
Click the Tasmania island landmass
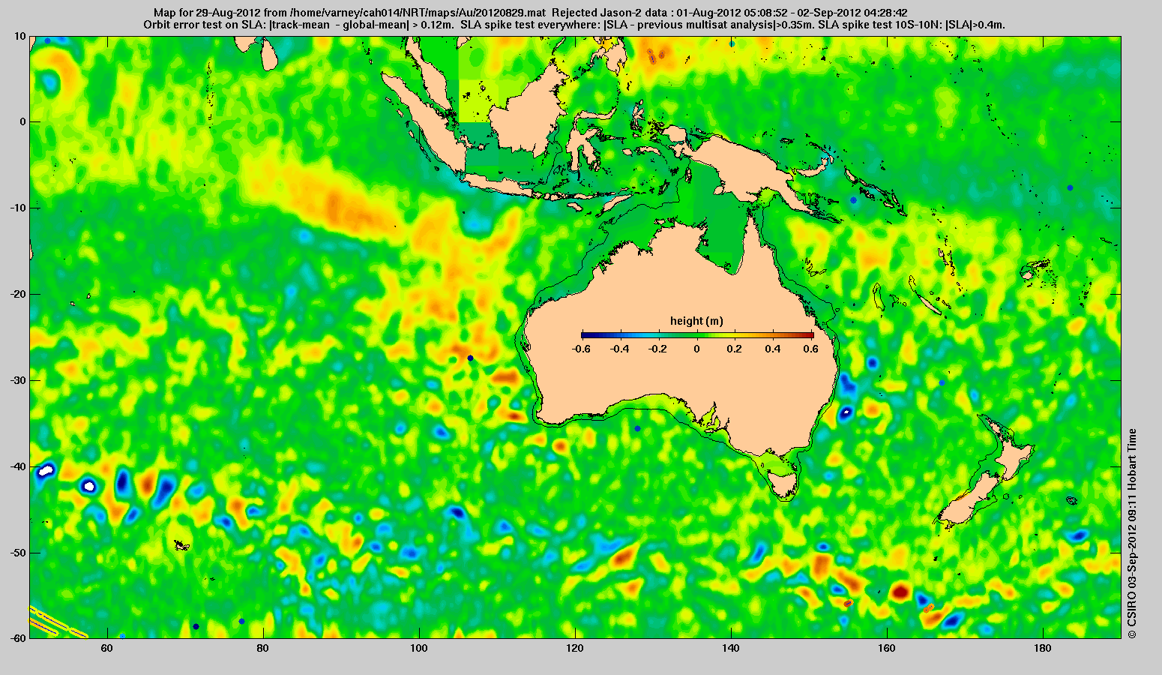click(783, 484)
